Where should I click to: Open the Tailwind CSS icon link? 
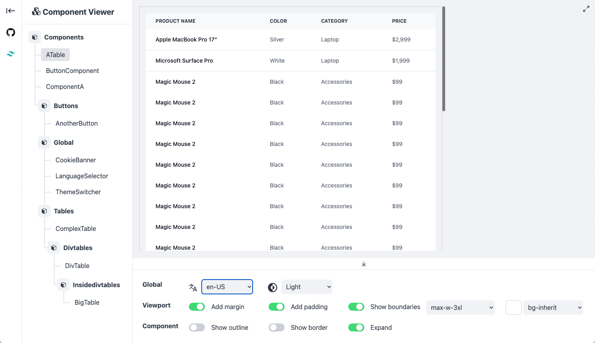(11, 53)
